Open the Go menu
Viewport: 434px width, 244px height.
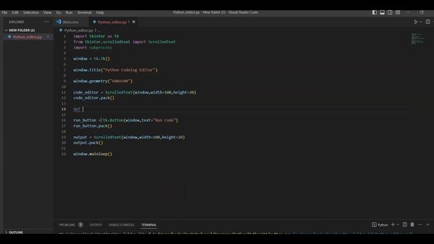click(x=59, y=12)
